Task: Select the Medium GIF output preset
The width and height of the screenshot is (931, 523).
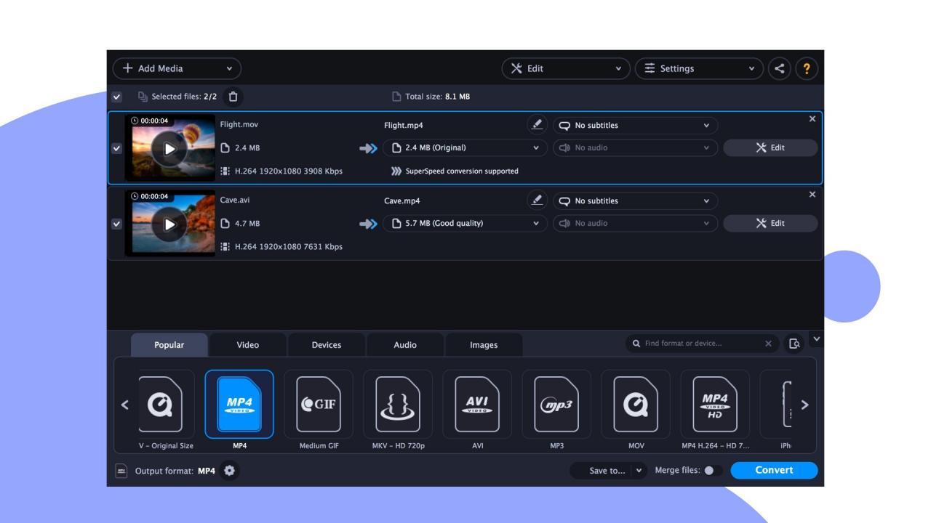Action: click(x=320, y=405)
